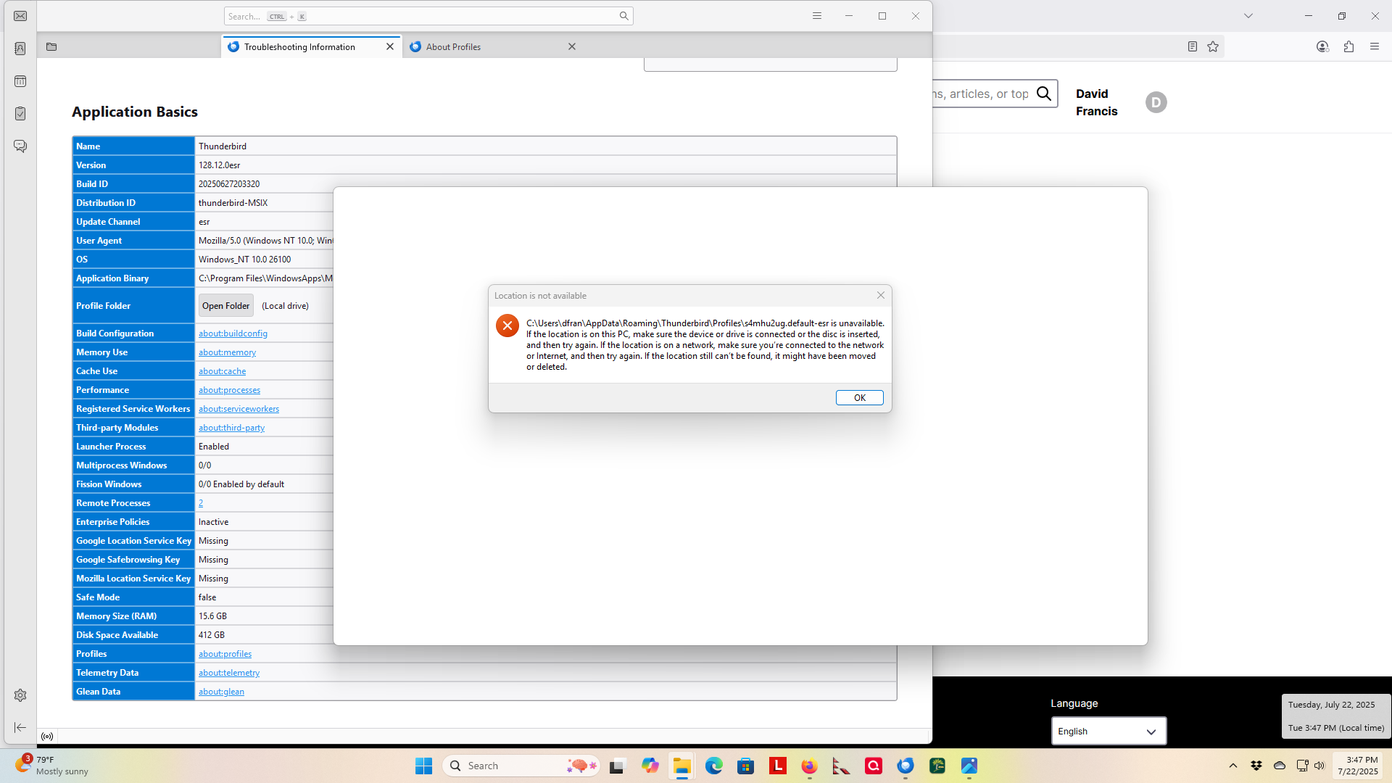Screen dimensions: 1392x783
Task: Open Thunderbird Mail space icon
Action: 20,16
